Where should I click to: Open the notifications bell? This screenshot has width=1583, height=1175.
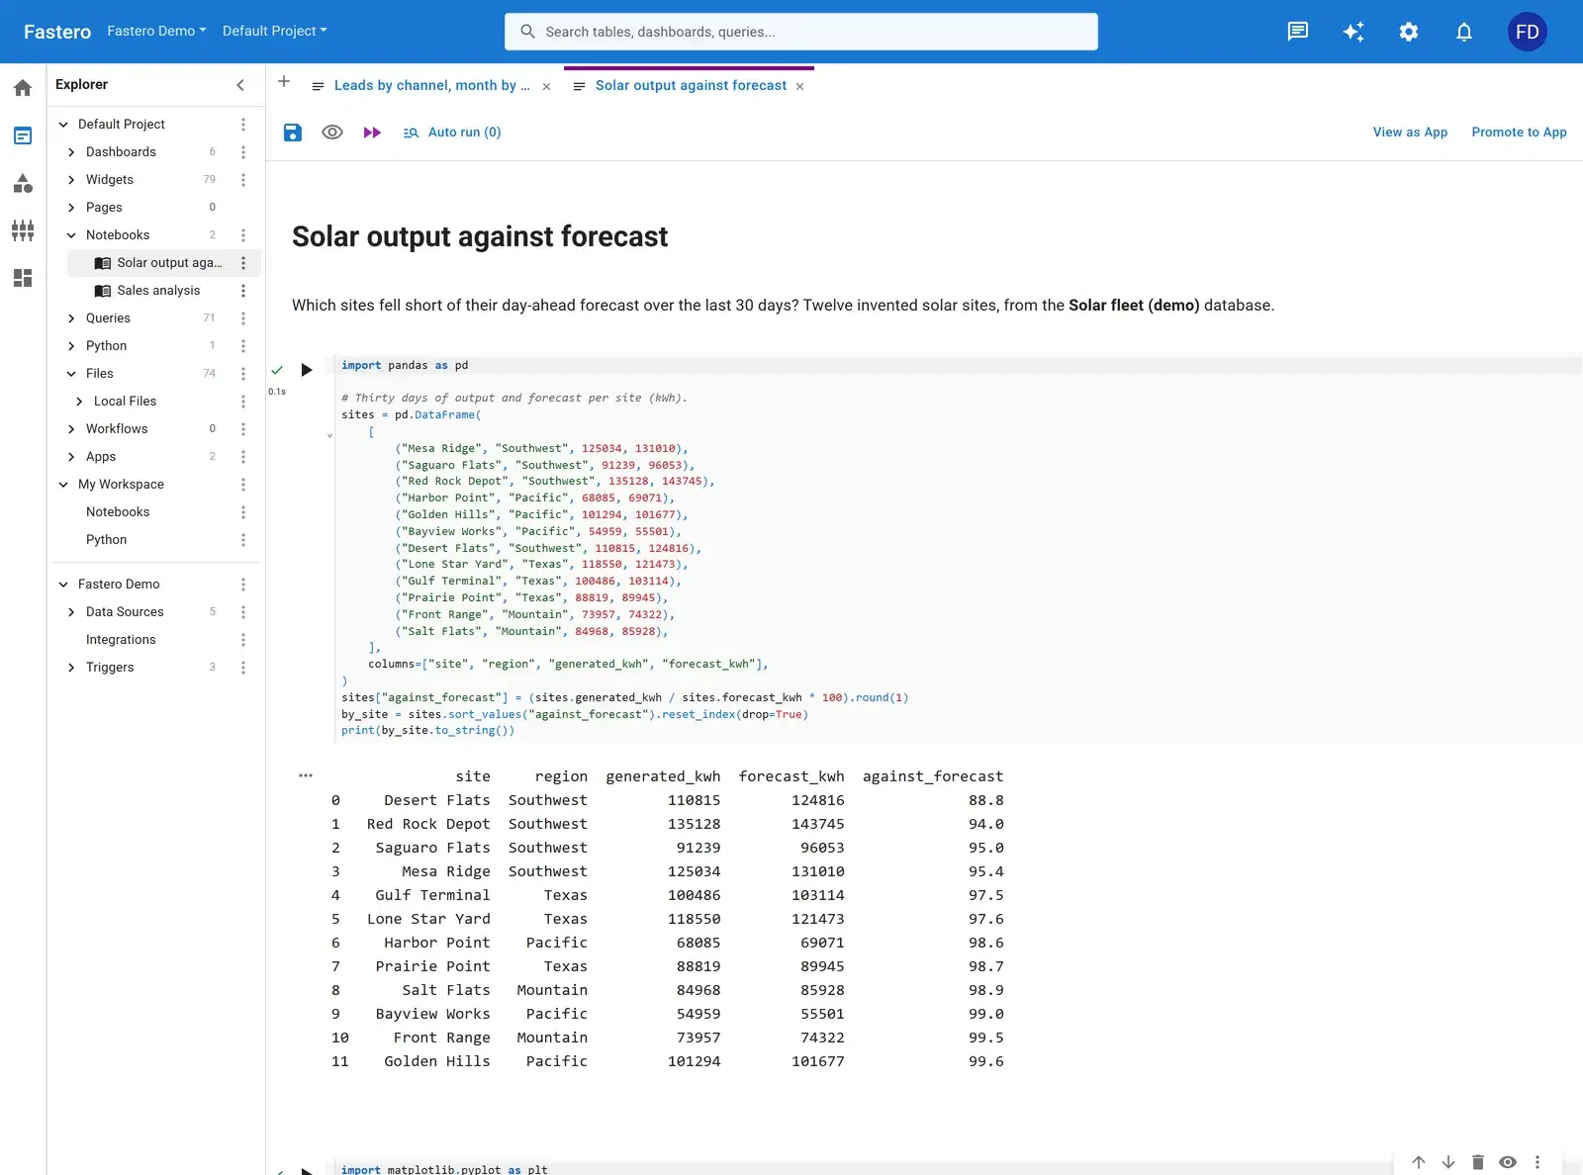(1464, 32)
